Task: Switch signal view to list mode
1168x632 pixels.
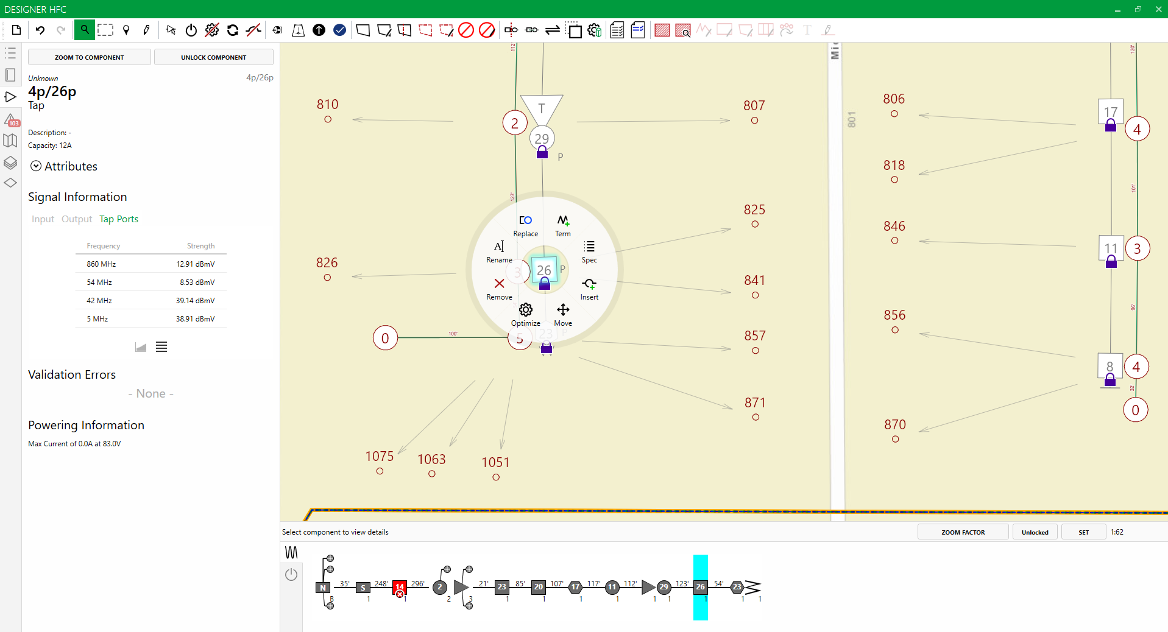Action: (161, 347)
